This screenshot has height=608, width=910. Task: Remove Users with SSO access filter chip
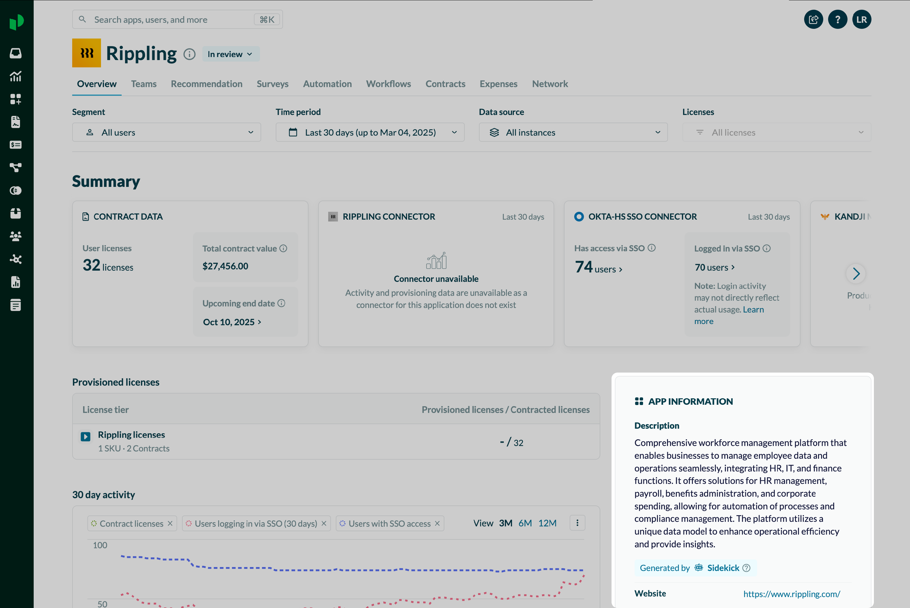(437, 523)
